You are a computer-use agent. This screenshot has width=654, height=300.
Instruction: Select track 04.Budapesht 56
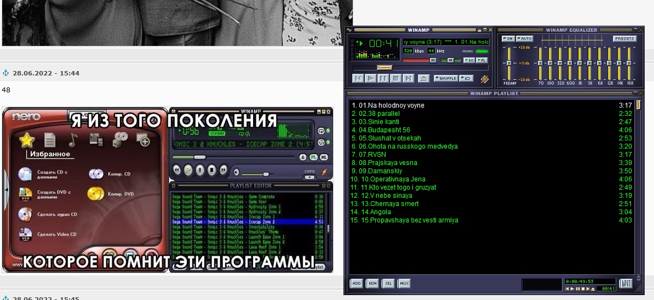tap(492, 130)
